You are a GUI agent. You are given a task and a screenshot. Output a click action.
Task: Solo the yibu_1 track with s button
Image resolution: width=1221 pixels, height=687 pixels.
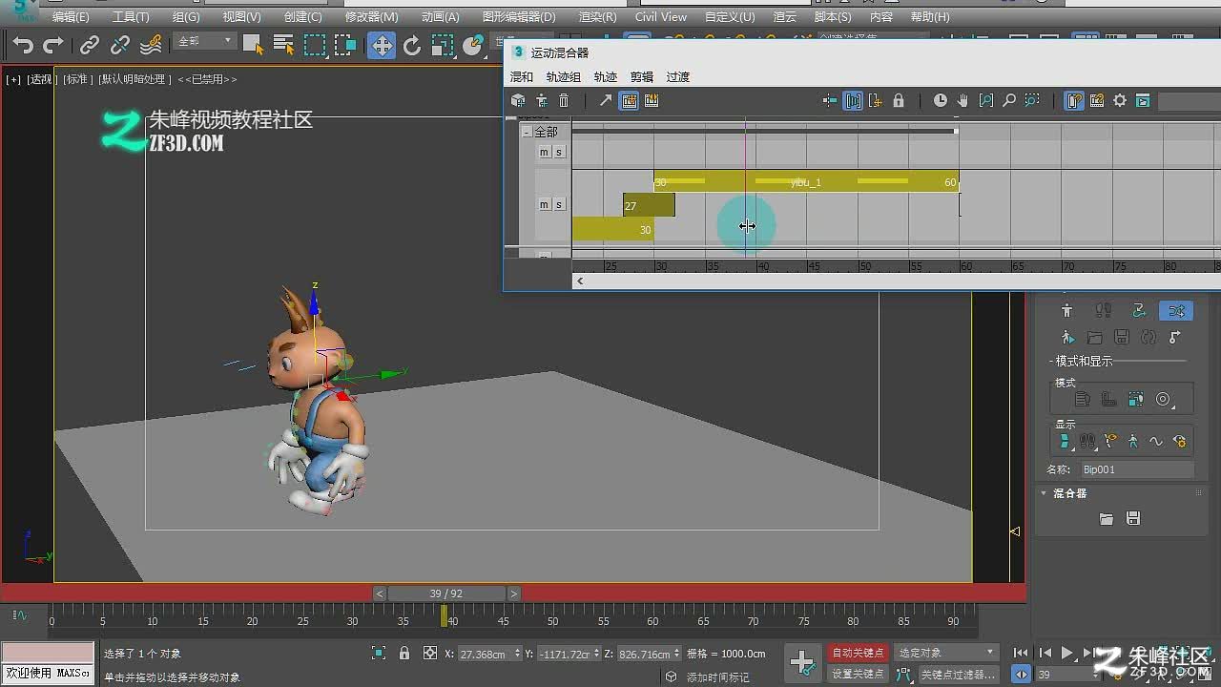(559, 204)
